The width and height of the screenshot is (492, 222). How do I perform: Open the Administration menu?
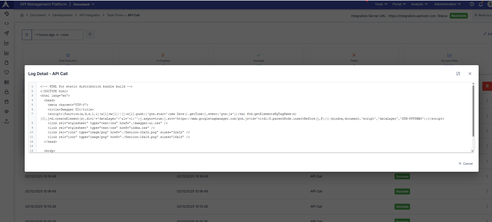pyautogui.click(x=447, y=4)
